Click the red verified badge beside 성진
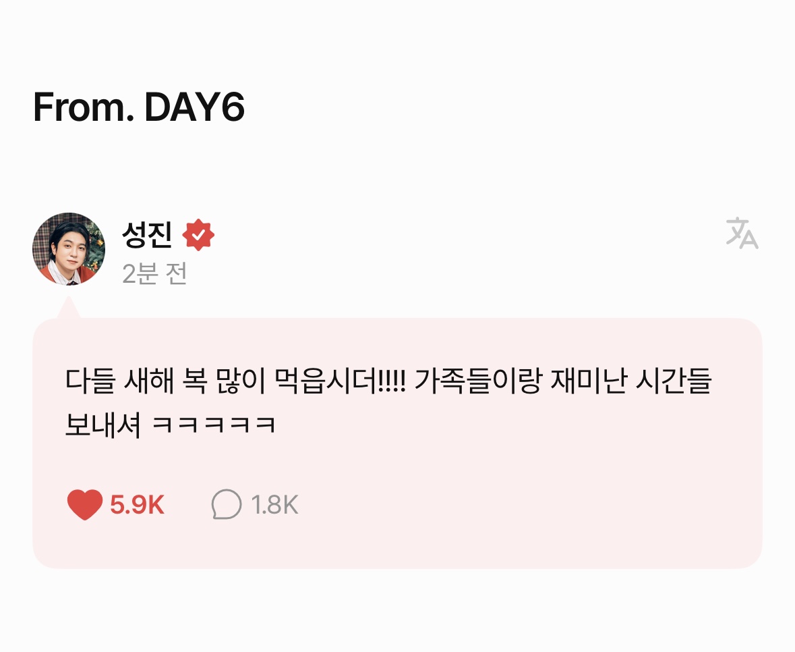795x652 pixels. (198, 234)
